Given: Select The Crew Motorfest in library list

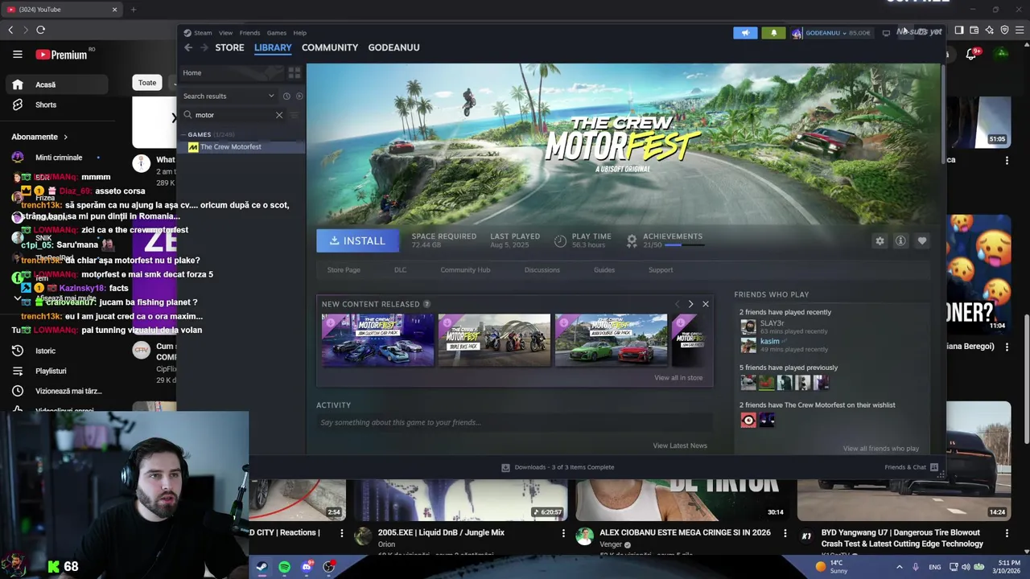Looking at the screenshot, I should pos(241,147).
